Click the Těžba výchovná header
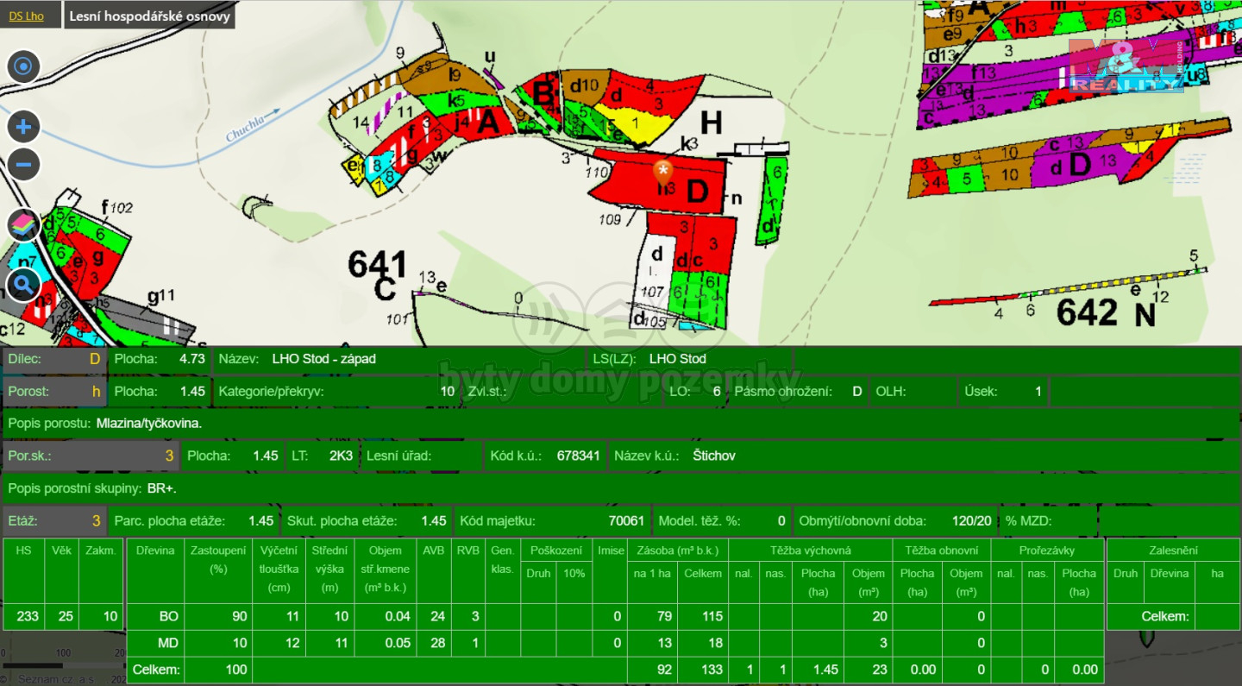The height and width of the screenshot is (686, 1242). (x=810, y=551)
